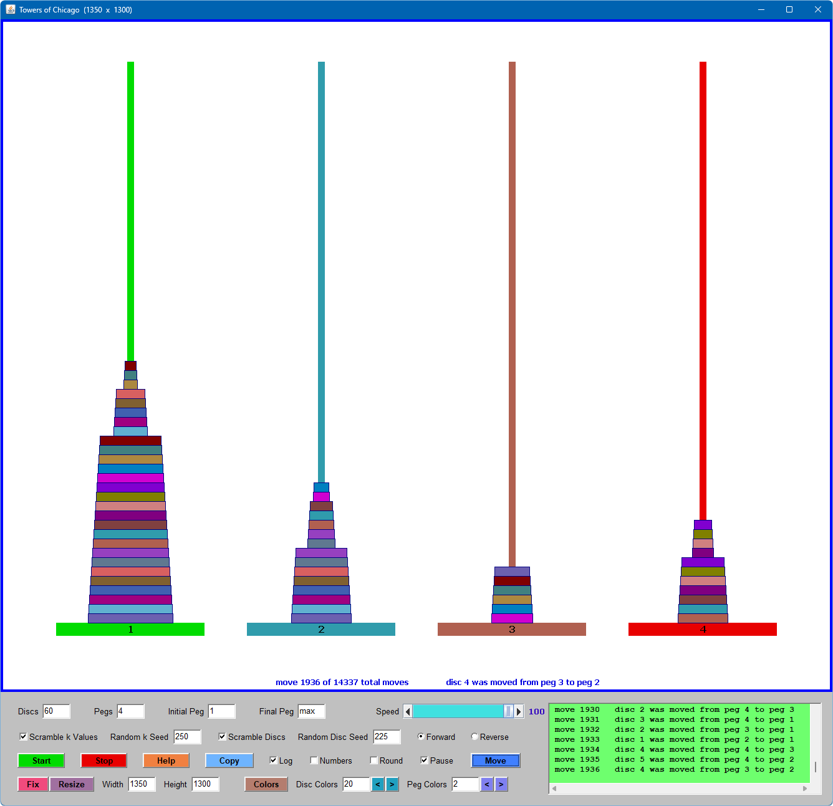Click the Colors button
Image resolution: width=833 pixels, height=806 pixels.
266,784
